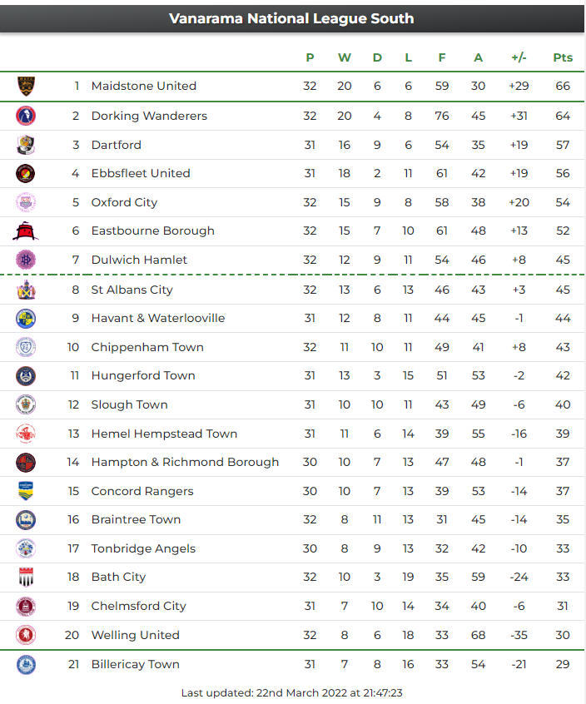Viewport: 586px width, 704px height.
Task: Select the Tonbridge Angels team name
Action: click(143, 548)
